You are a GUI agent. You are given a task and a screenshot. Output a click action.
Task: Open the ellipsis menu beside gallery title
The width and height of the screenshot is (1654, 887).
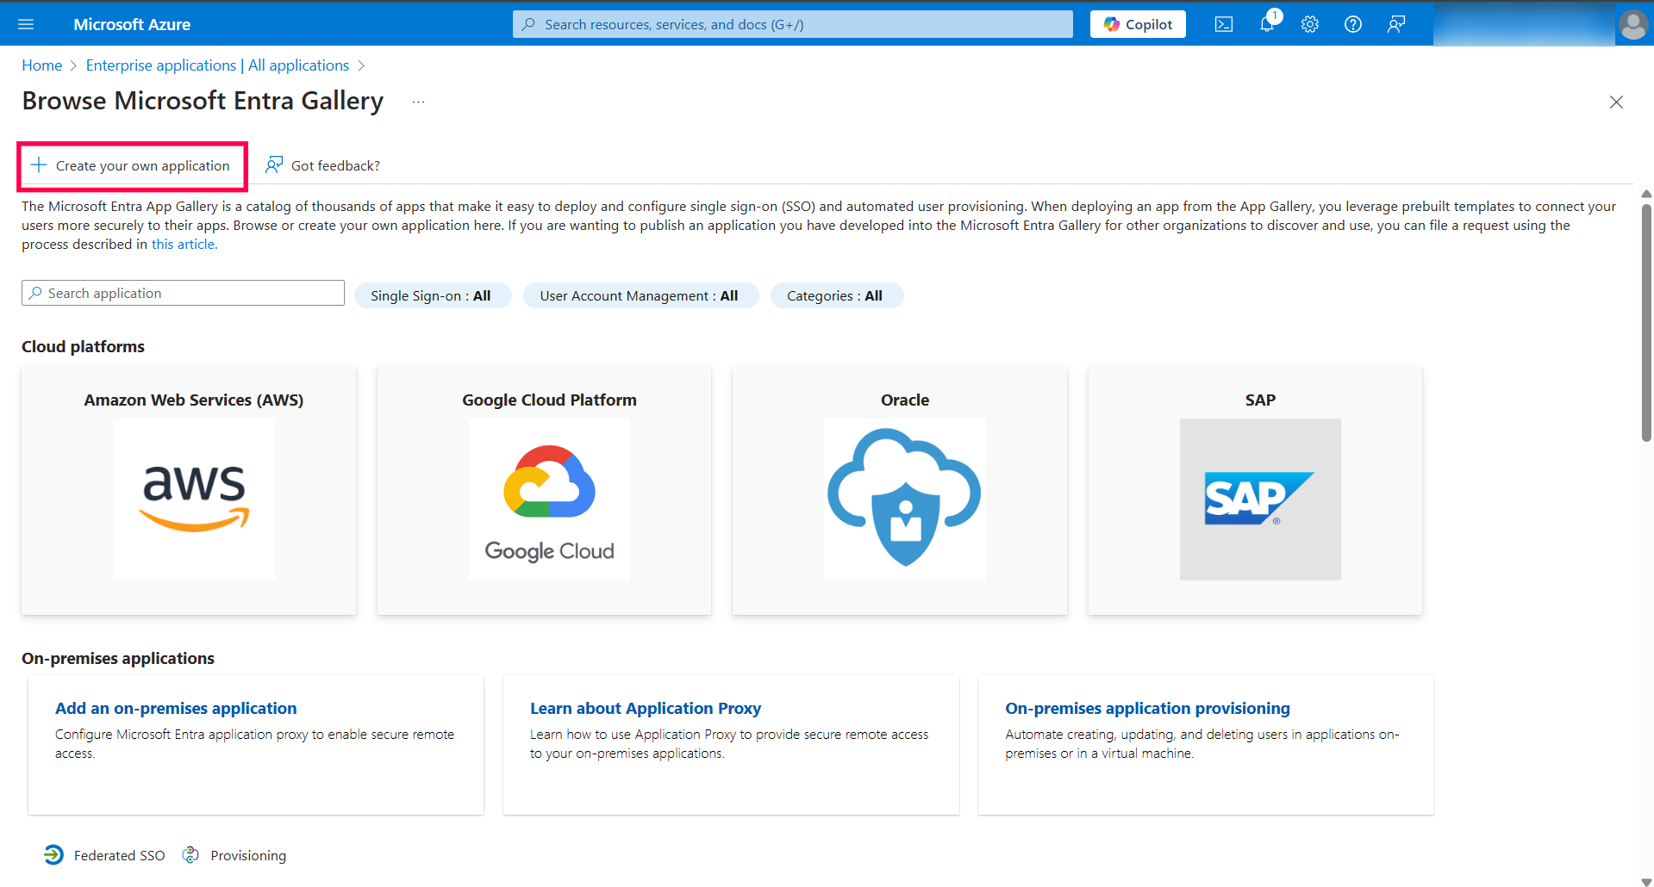click(x=418, y=102)
